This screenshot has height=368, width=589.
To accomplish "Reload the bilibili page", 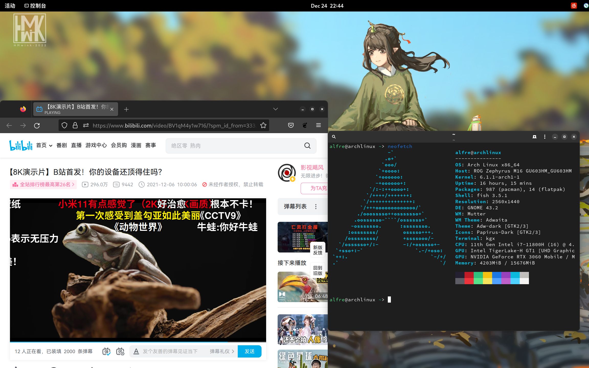I will click(x=37, y=125).
